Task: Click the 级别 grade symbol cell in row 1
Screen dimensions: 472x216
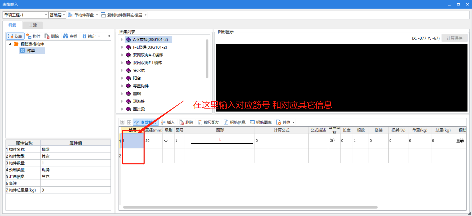Action: 169,141
